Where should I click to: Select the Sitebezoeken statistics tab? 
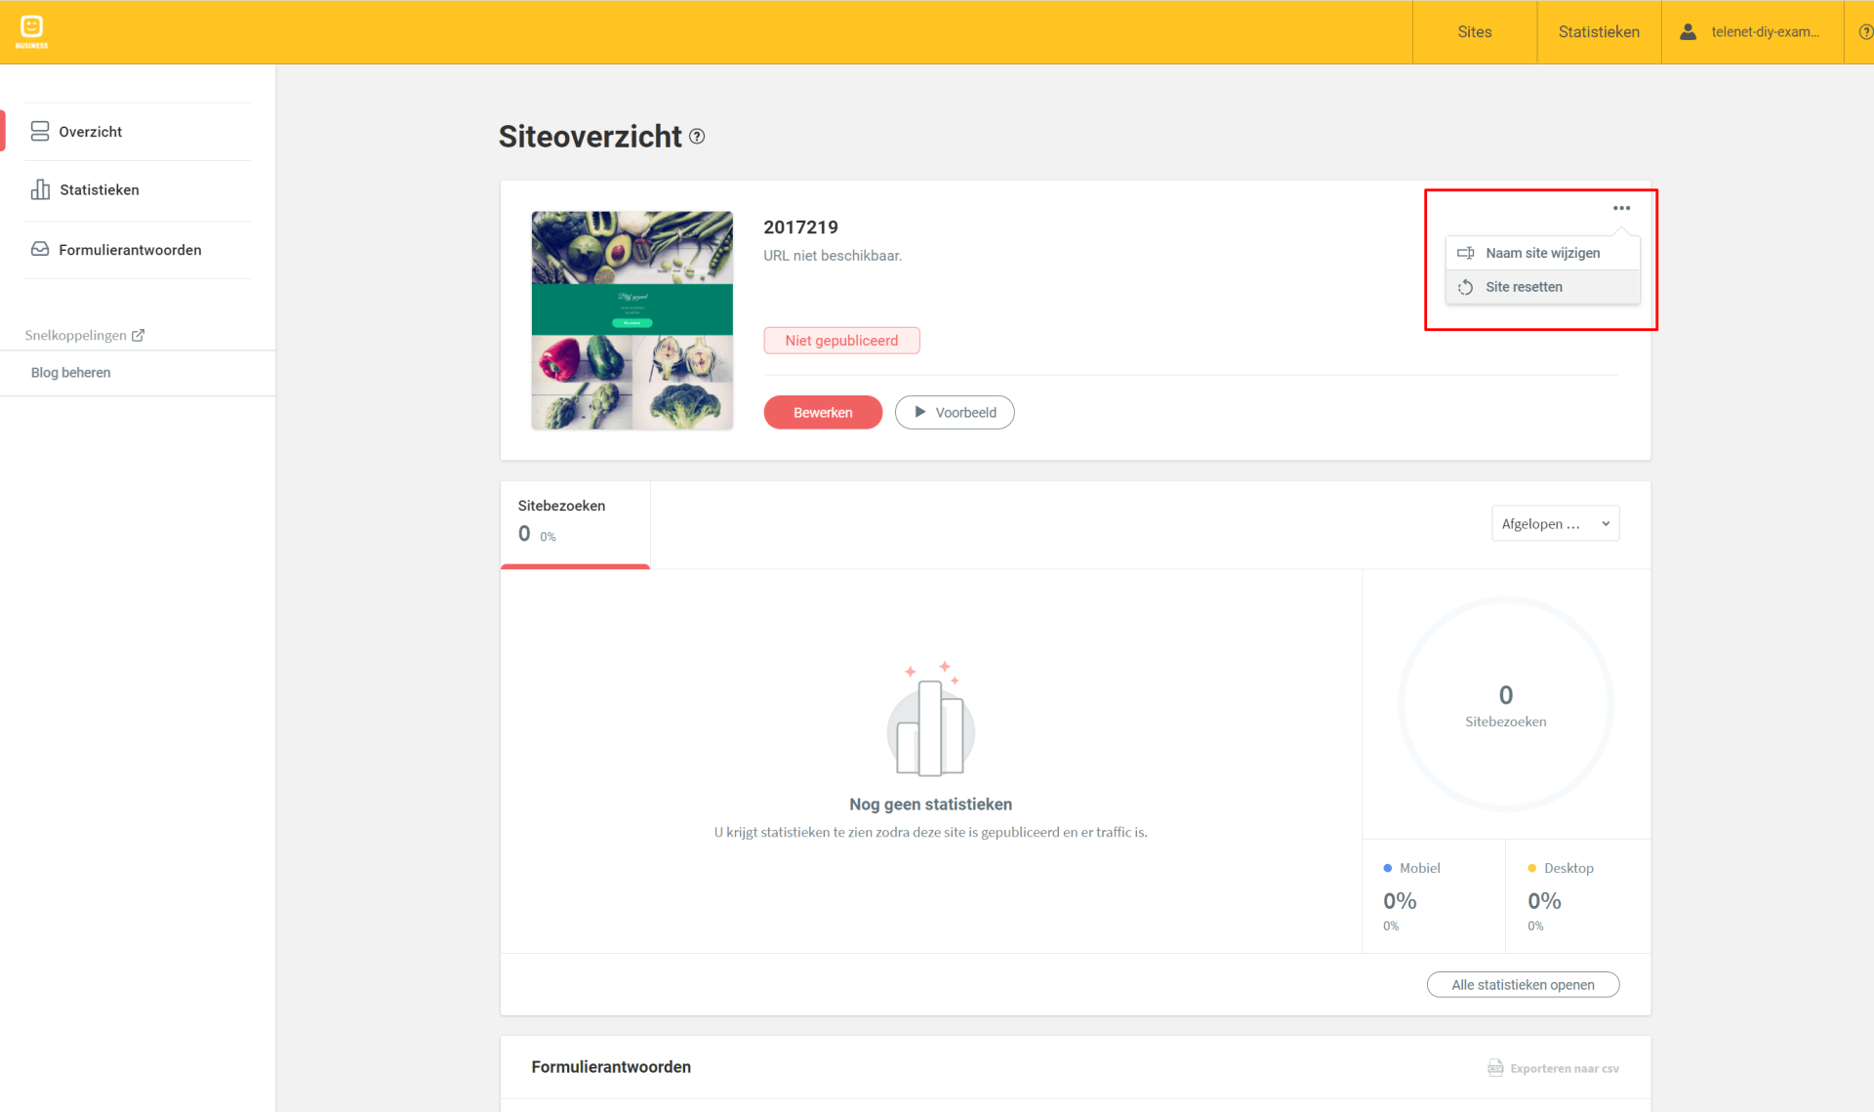pyautogui.click(x=575, y=521)
